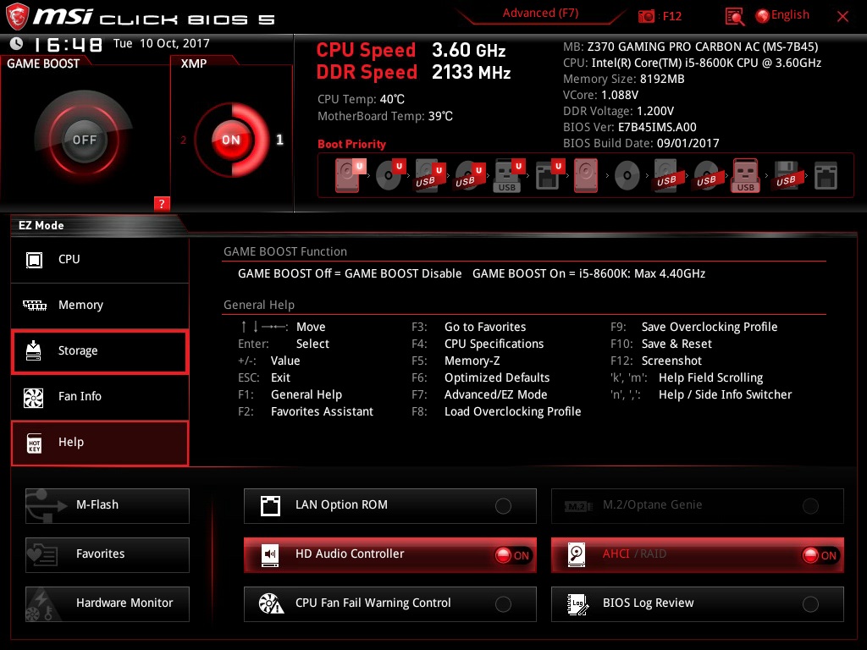Click the 'F9: Save Overclocking Profile' entry
This screenshot has width=867, height=650.
(694, 328)
